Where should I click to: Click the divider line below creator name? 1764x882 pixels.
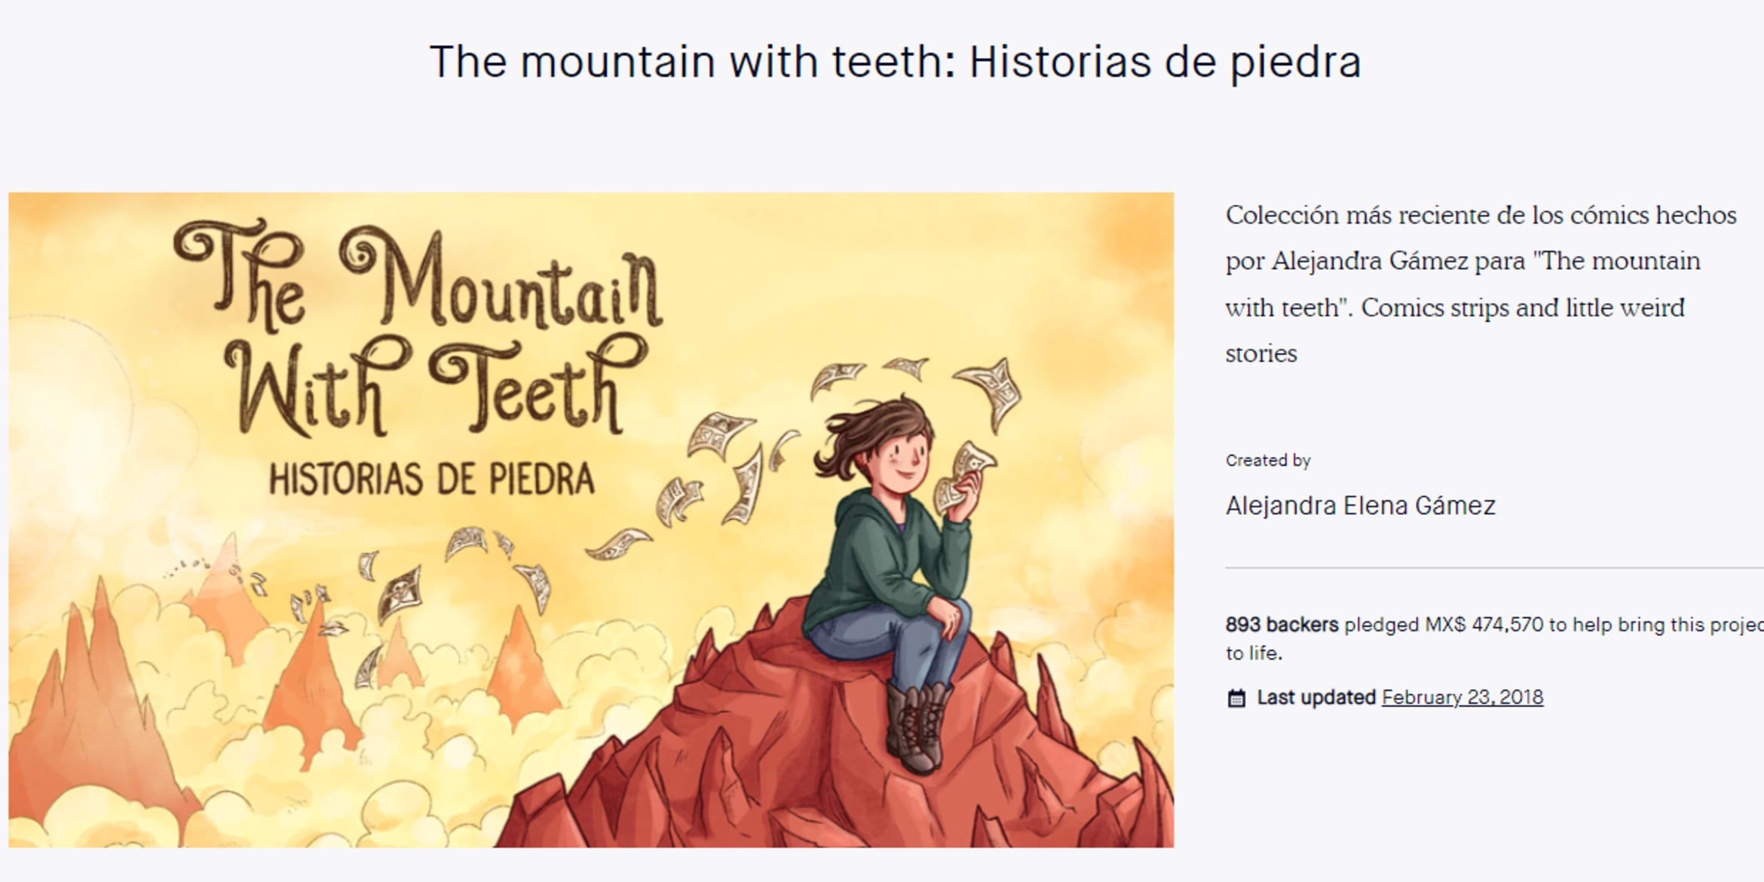click(1493, 568)
